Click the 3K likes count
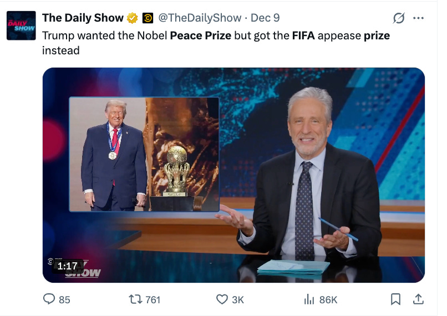Viewport: 447px width, 316px height. pos(238,300)
